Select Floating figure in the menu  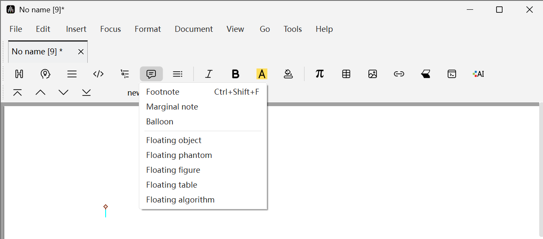pos(173,170)
